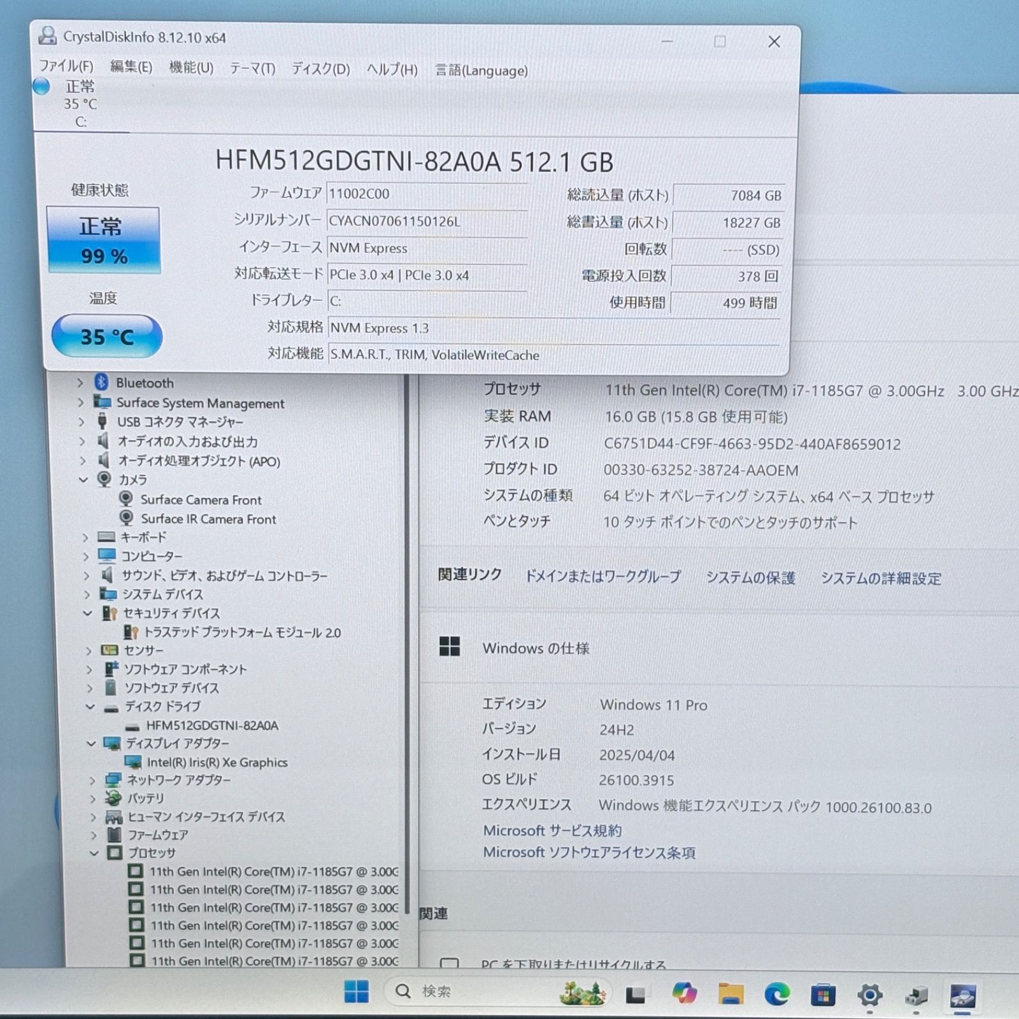Click the 正常 99% health status button
The image size is (1019, 1019).
[103, 240]
